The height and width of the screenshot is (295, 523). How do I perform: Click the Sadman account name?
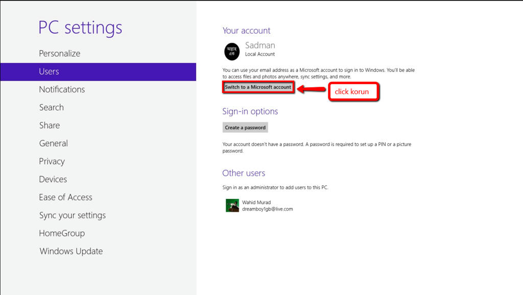pos(260,45)
